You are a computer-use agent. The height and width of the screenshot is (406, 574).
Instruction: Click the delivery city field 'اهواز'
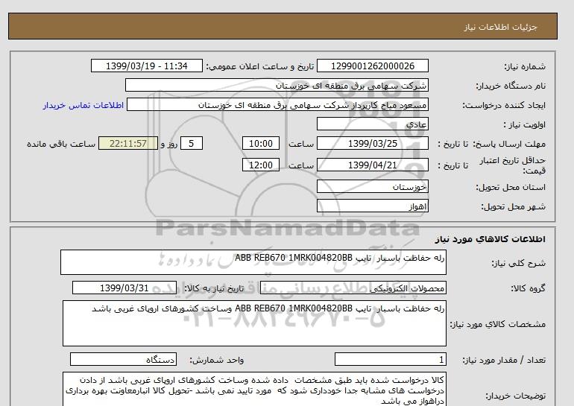373,206
